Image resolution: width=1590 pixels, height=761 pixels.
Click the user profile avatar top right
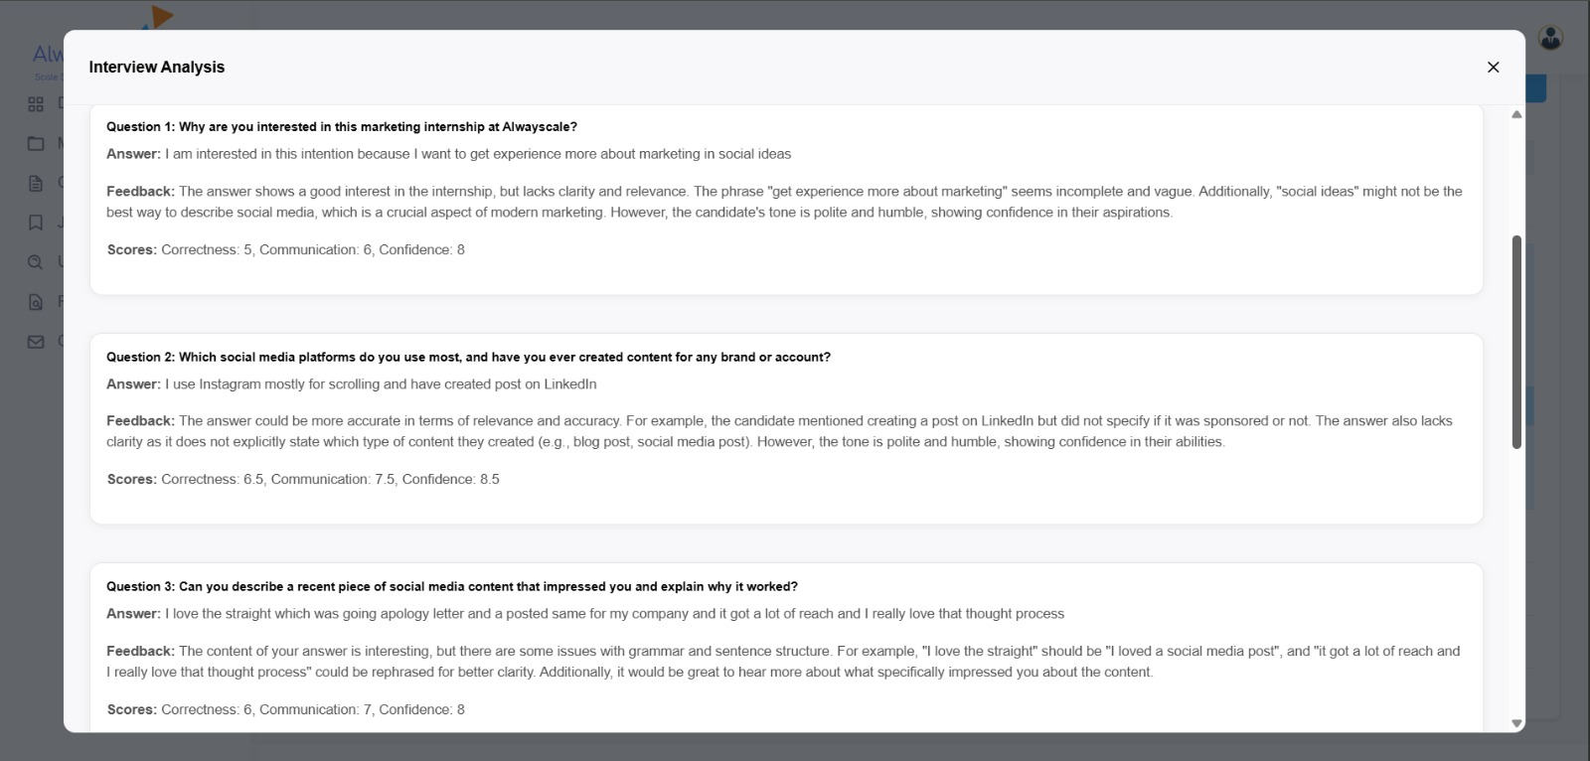coord(1549,37)
